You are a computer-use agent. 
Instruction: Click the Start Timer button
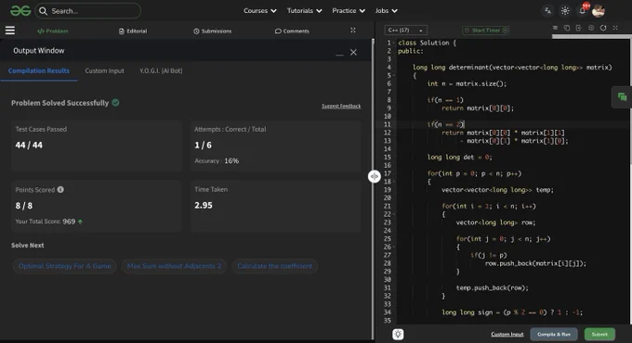pyautogui.click(x=486, y=31)
